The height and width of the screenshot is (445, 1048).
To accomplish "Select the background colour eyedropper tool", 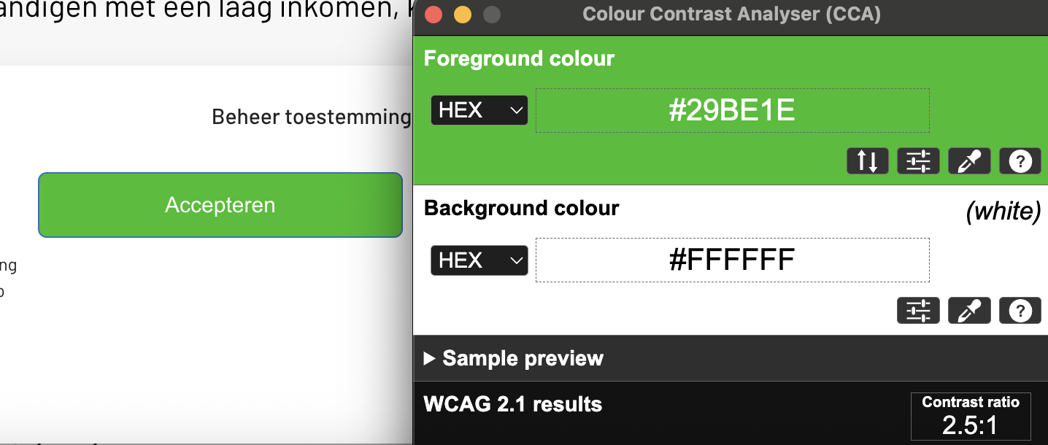I will 969,311.
